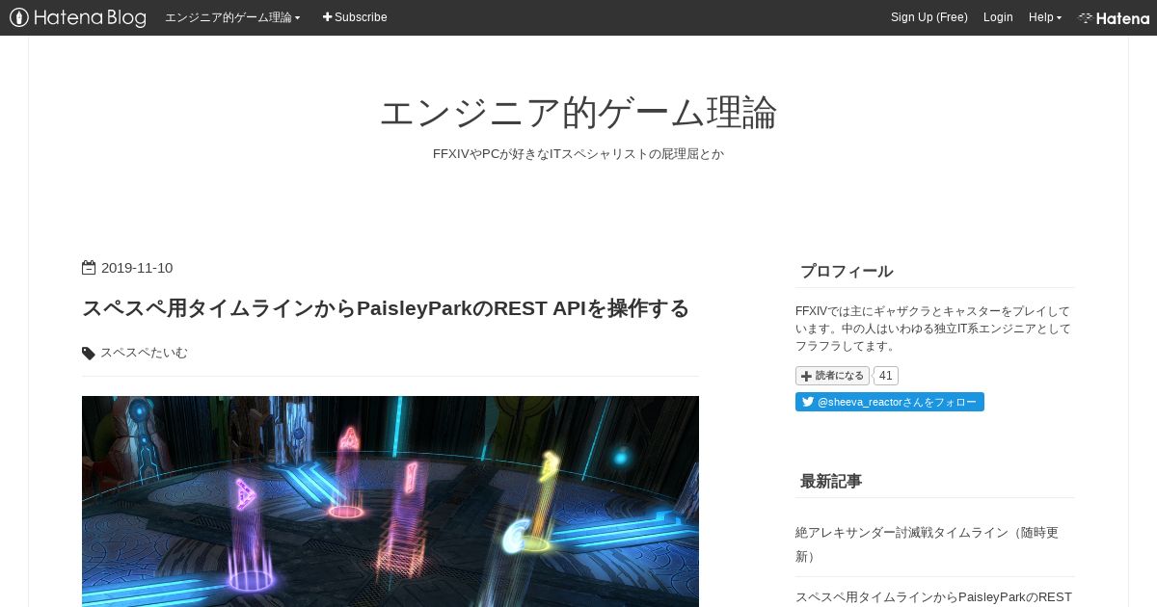This screenshot has height=607, width=1157.
Task: Open the article title about PaisleyPark REST API
Action: [x=386, y=308]
